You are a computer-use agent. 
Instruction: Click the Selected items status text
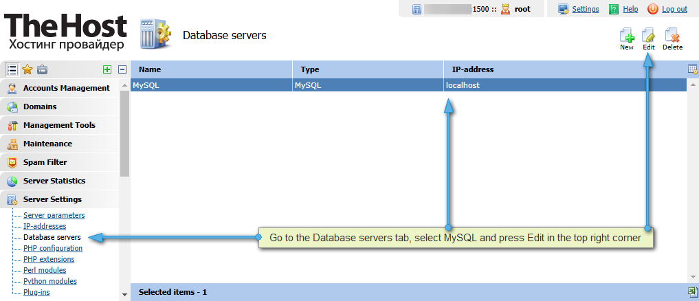point(173,293)
